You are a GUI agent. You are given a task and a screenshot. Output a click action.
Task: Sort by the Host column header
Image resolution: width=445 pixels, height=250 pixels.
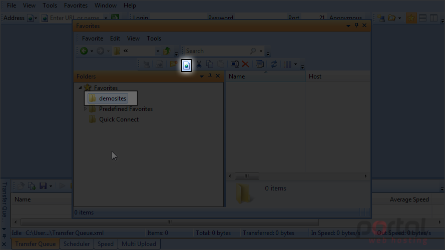coord(338,76)
